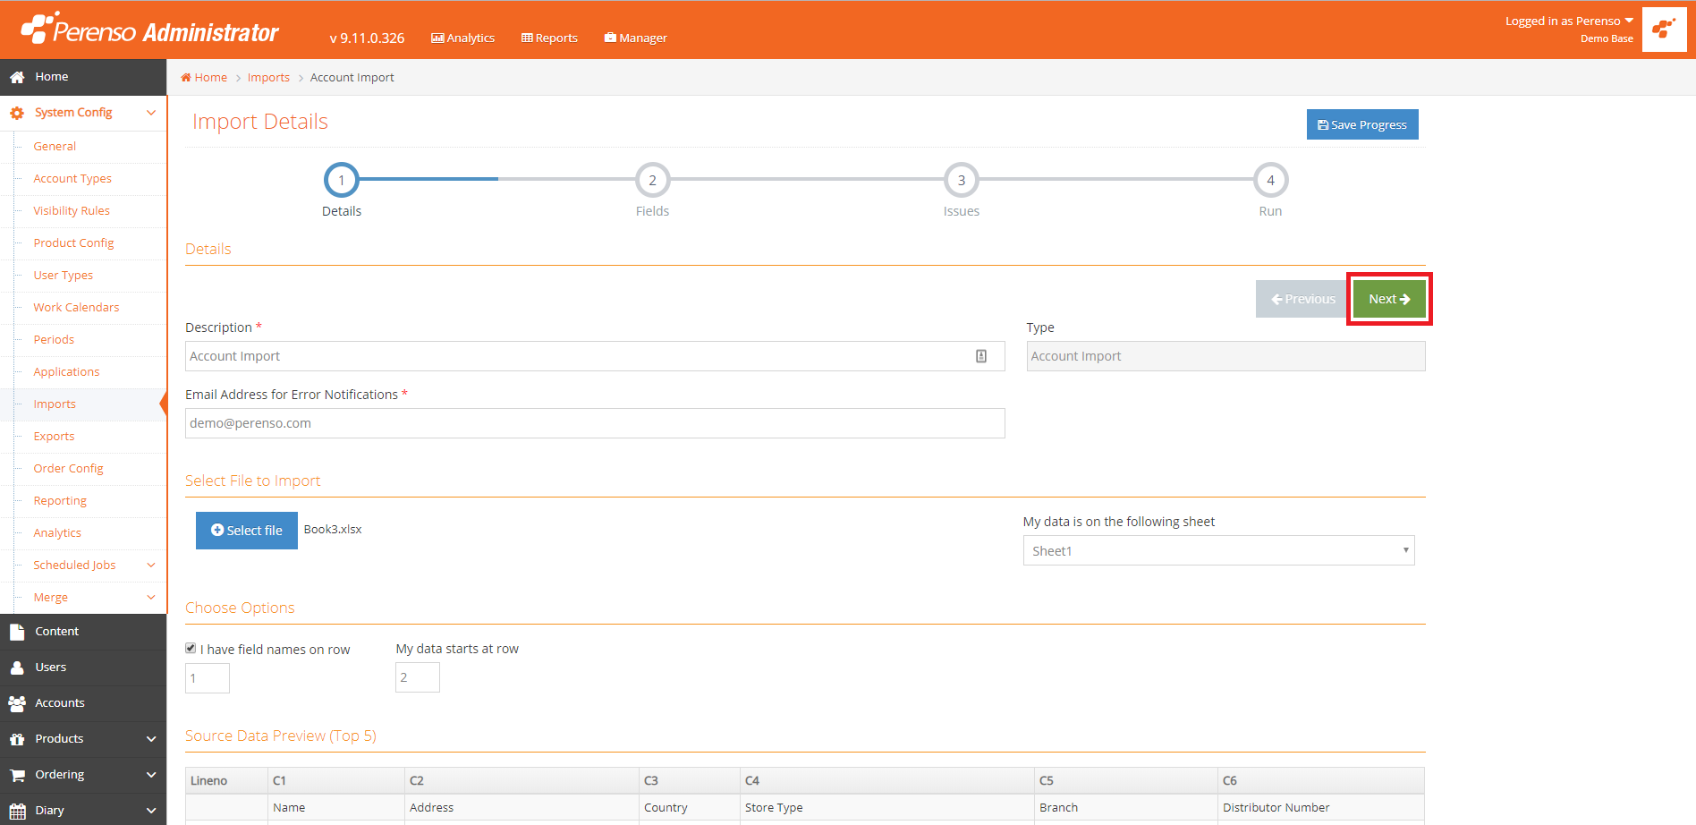
Task: Click the Content document icon
Action: pyautogui.click(x=17, y=632)
